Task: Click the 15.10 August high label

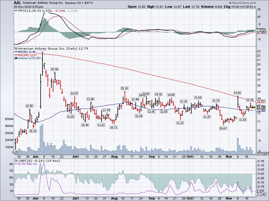Action: click(x=124, y=88)
